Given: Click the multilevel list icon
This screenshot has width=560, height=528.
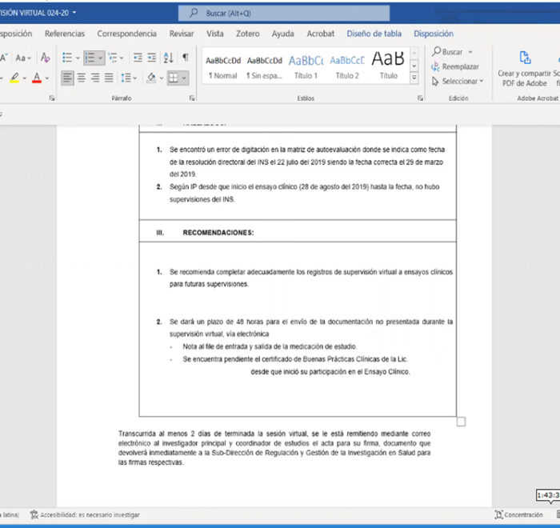Looking at the screenshot, I should click(x=113, y=58).
